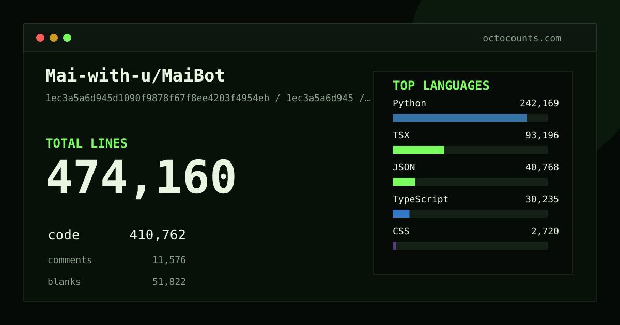The height and width of the screenshot is (325, 620).
Task: Click the CSS language label
Action: 401,231
